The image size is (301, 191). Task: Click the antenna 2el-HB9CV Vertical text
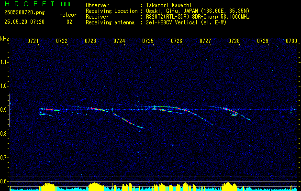click(x=186, y=22)
